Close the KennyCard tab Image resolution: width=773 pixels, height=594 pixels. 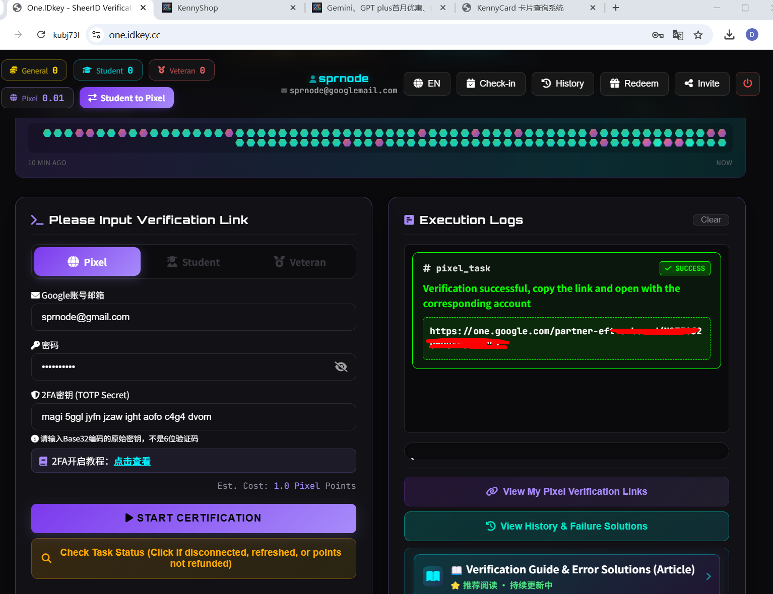click(x=593, y=8)
